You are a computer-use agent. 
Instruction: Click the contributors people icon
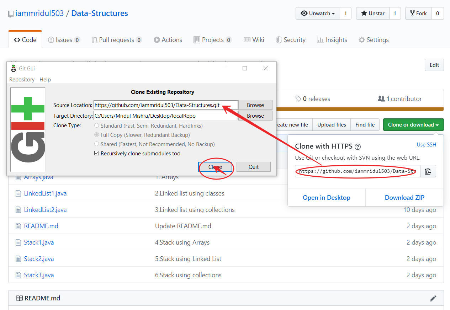381,99
